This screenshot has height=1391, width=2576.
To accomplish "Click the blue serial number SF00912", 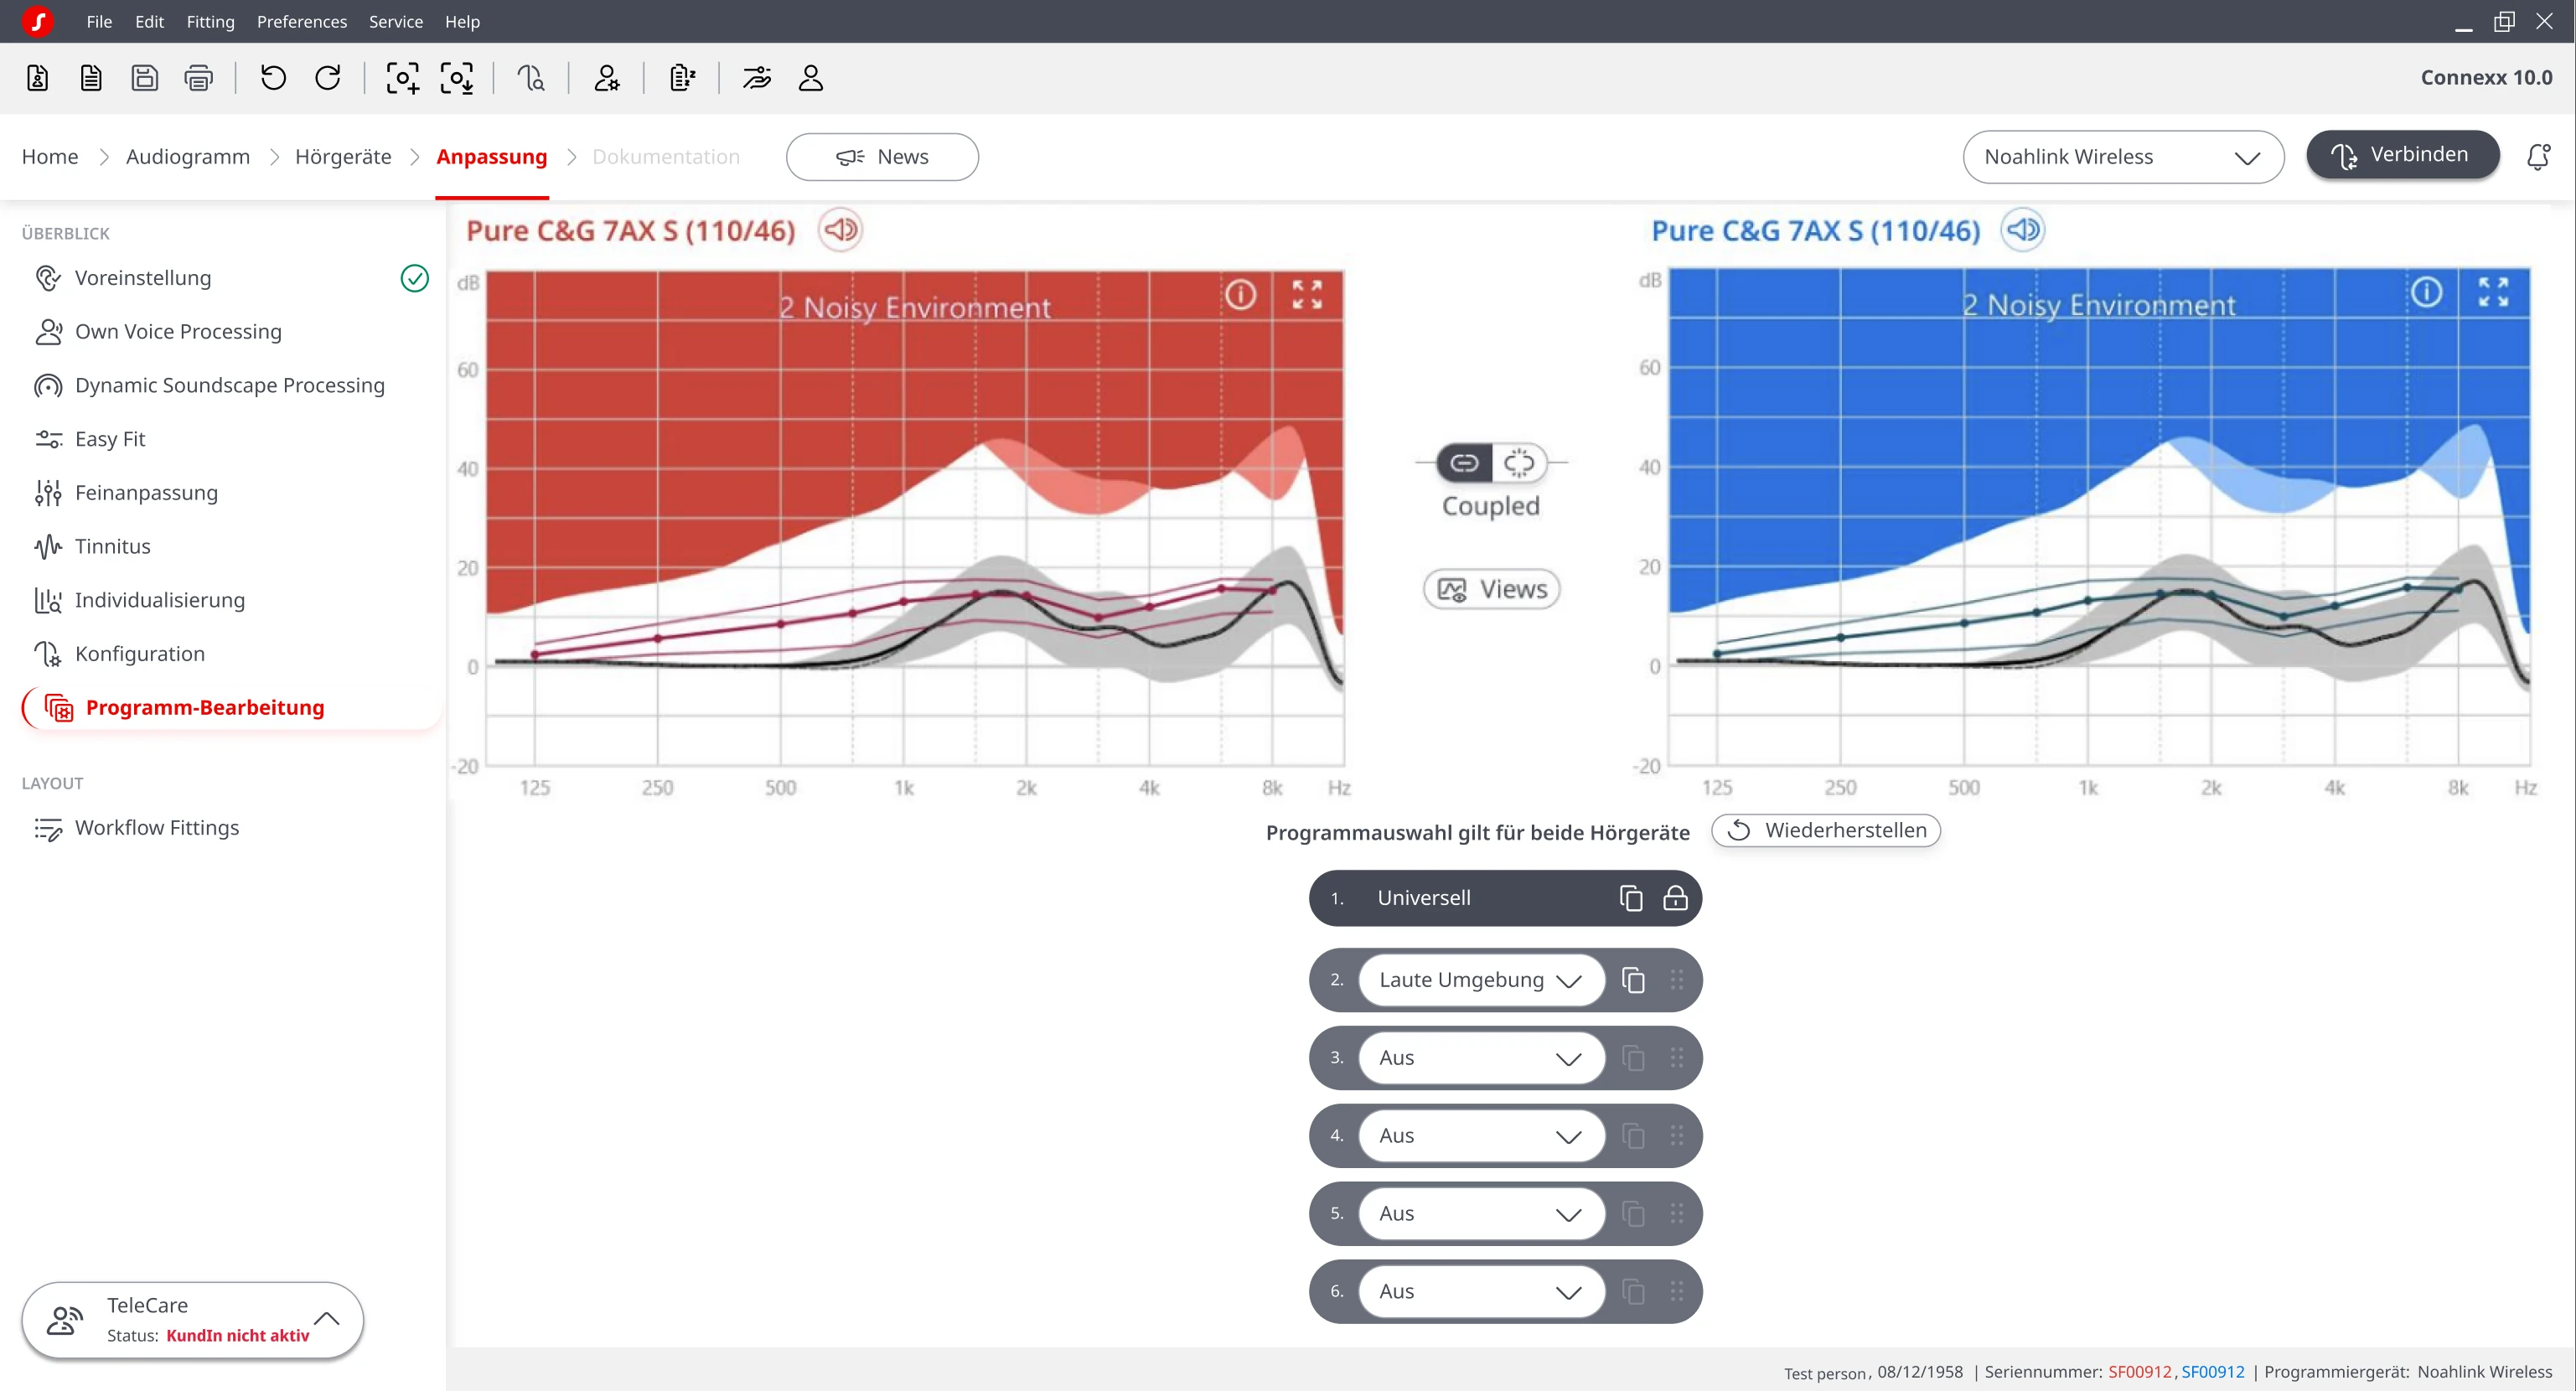I will (2213, 1372).
